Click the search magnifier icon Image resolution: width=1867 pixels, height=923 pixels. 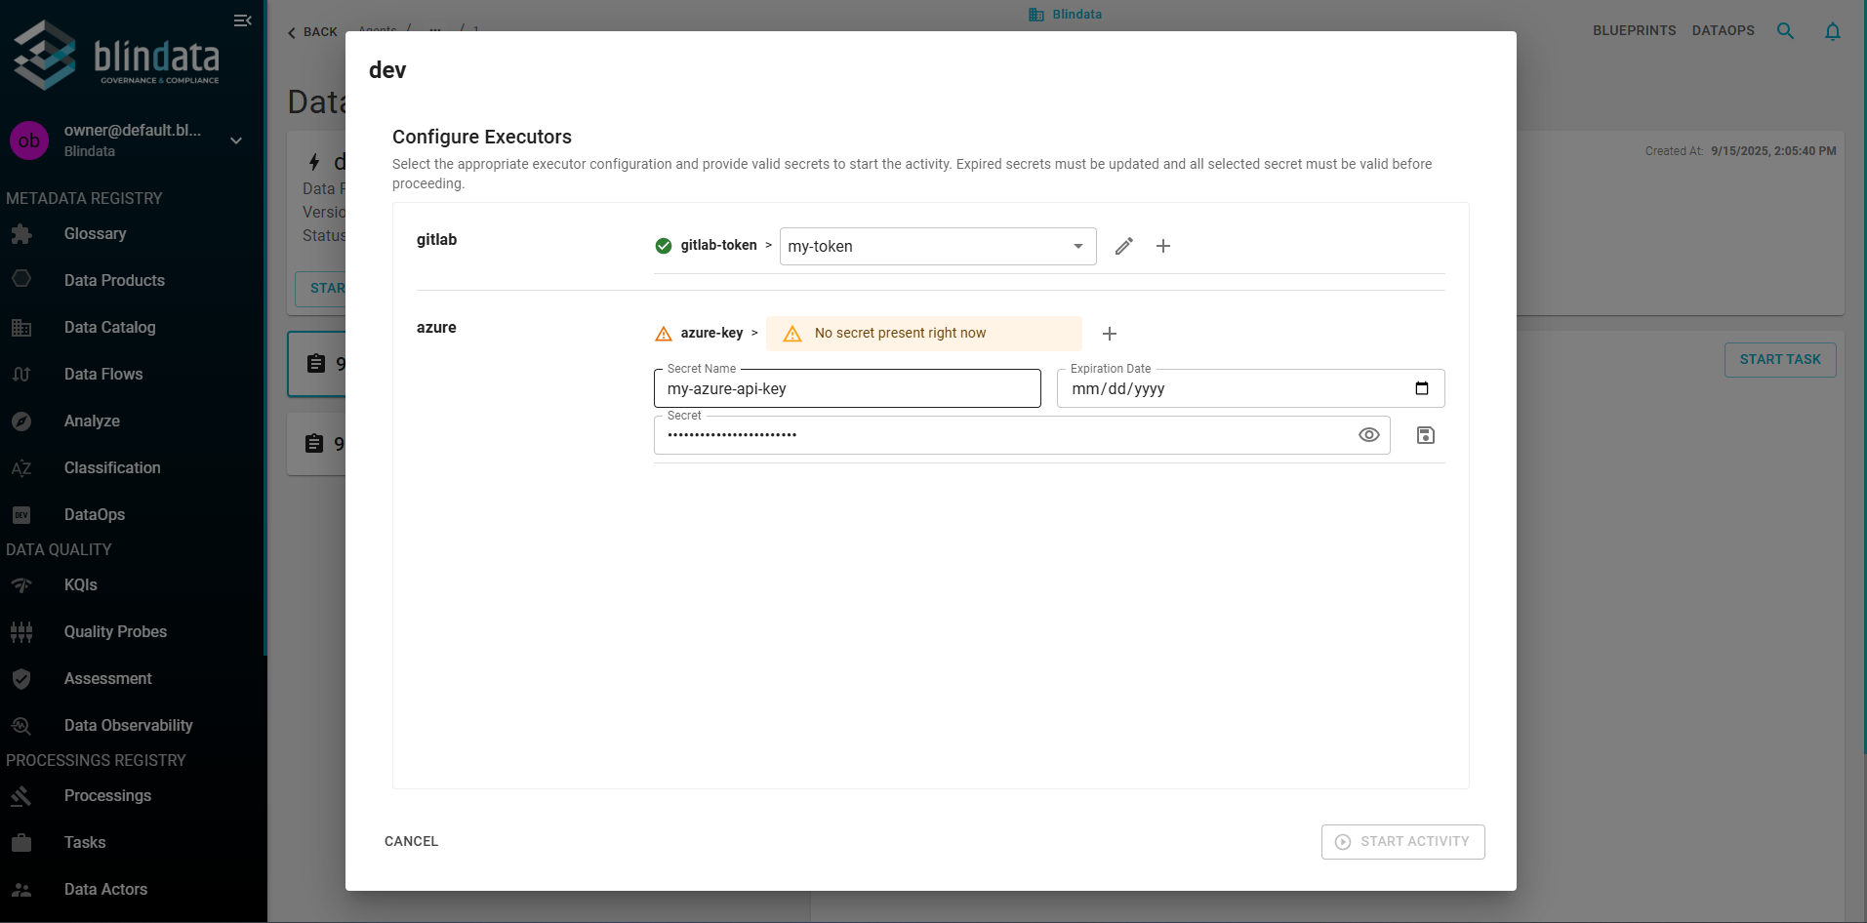click(1785, 31)
